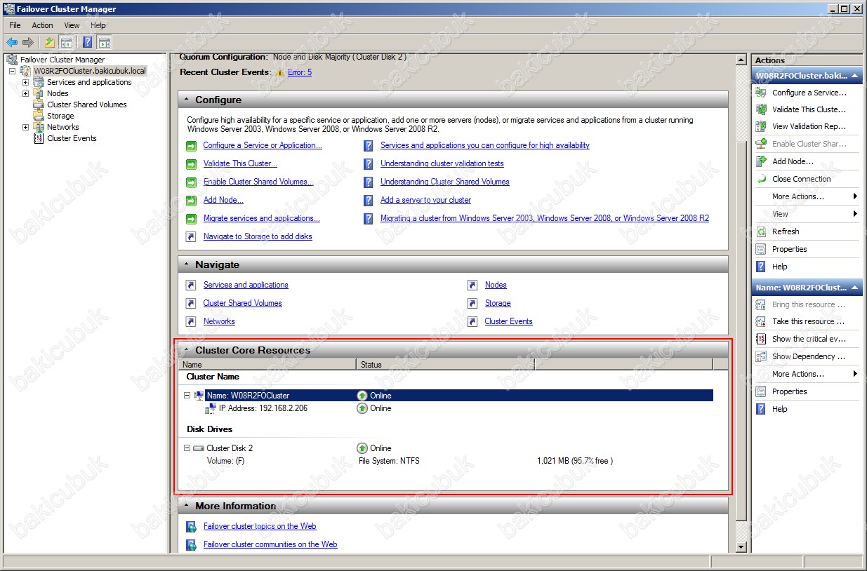This screenshot has height=571, width=867.
Task: Click Cluster Disk 2 drive icon
Action: pyautogui.click(x=199, y=448)
